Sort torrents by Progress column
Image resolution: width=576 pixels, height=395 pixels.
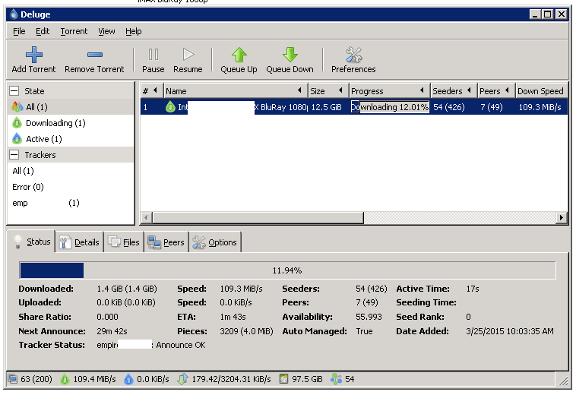click(389, 90)
